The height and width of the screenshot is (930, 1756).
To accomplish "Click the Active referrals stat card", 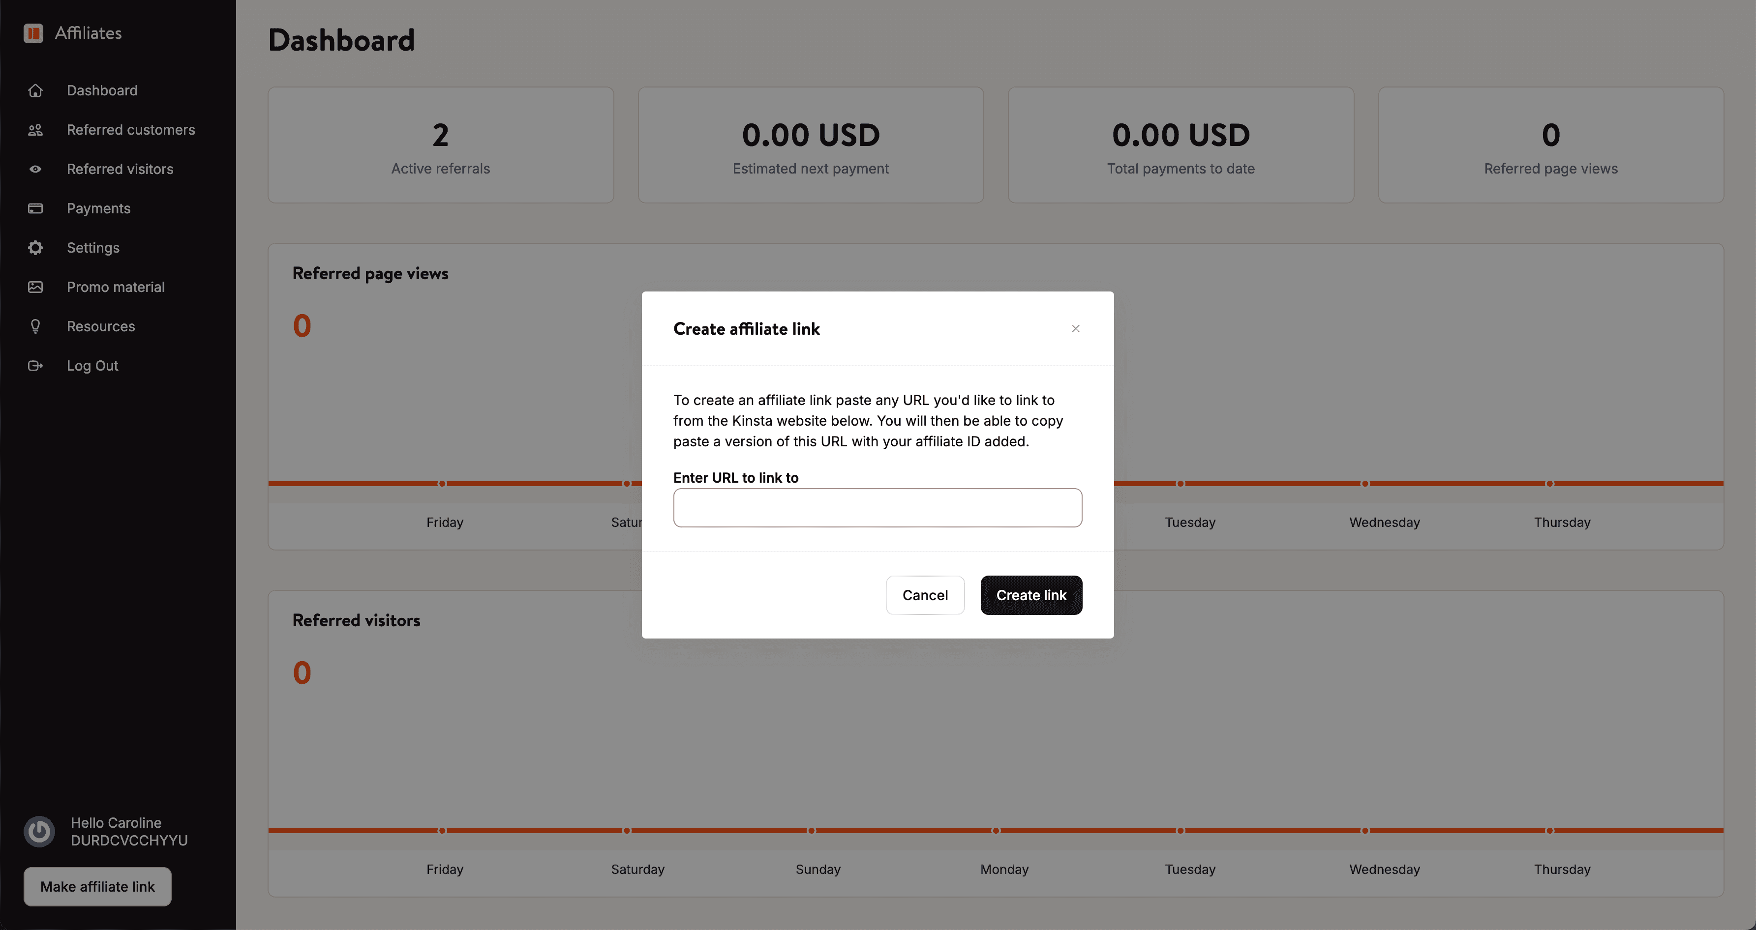I will [x=440, y=145].
